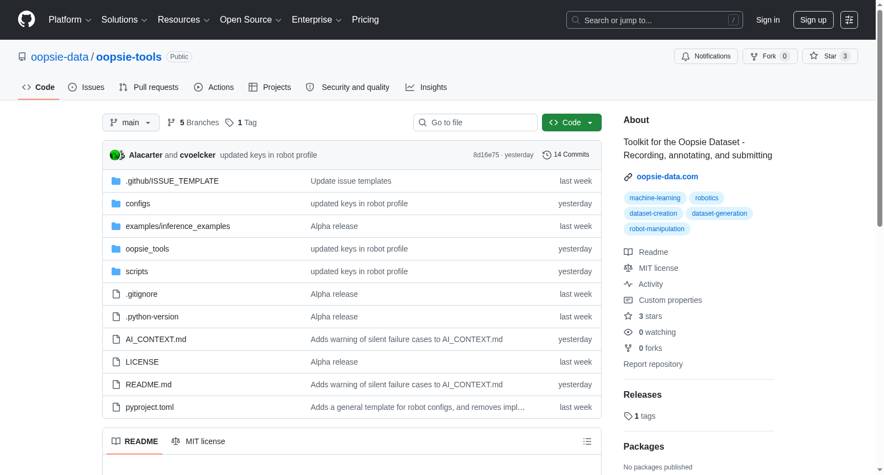Click the folder icon for configs
Image resolution: width=884 pixels, height=475 pixels.
(x=116, y=204)
